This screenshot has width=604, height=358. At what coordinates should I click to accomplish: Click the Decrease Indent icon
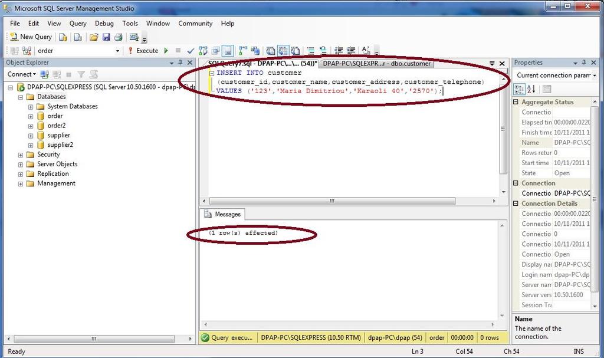click(x=339, y=51)
